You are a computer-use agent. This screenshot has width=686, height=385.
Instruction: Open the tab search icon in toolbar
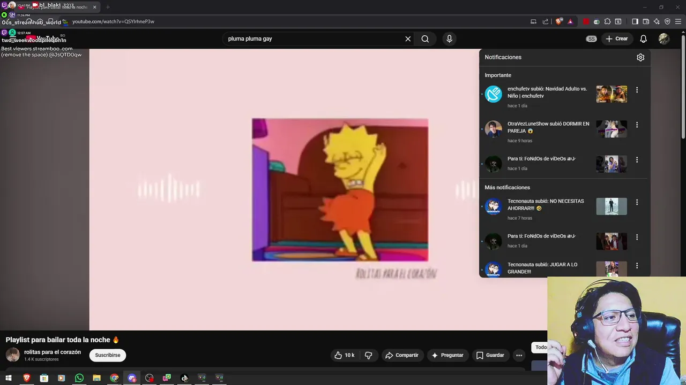[x=618, y=21]
